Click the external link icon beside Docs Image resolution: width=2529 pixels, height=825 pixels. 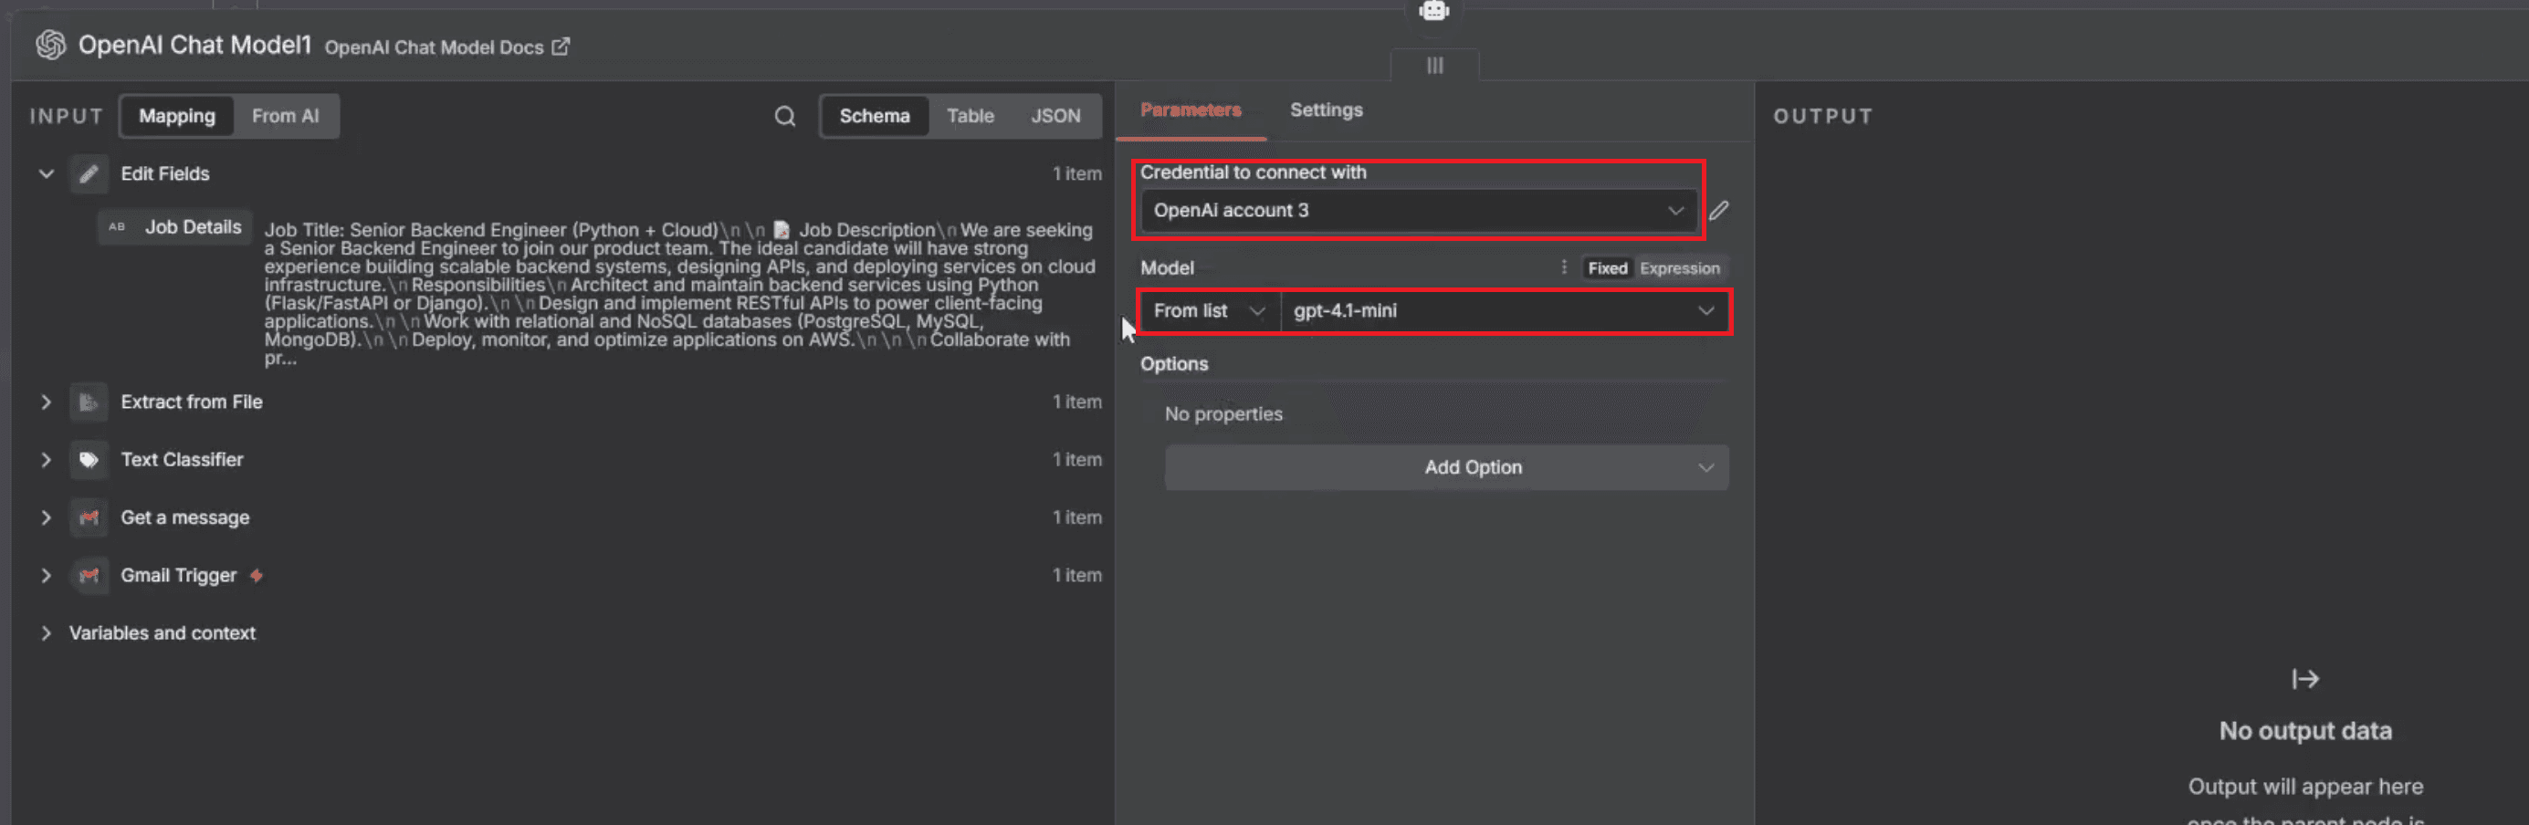pyautogui.click(x=561, y=47)
